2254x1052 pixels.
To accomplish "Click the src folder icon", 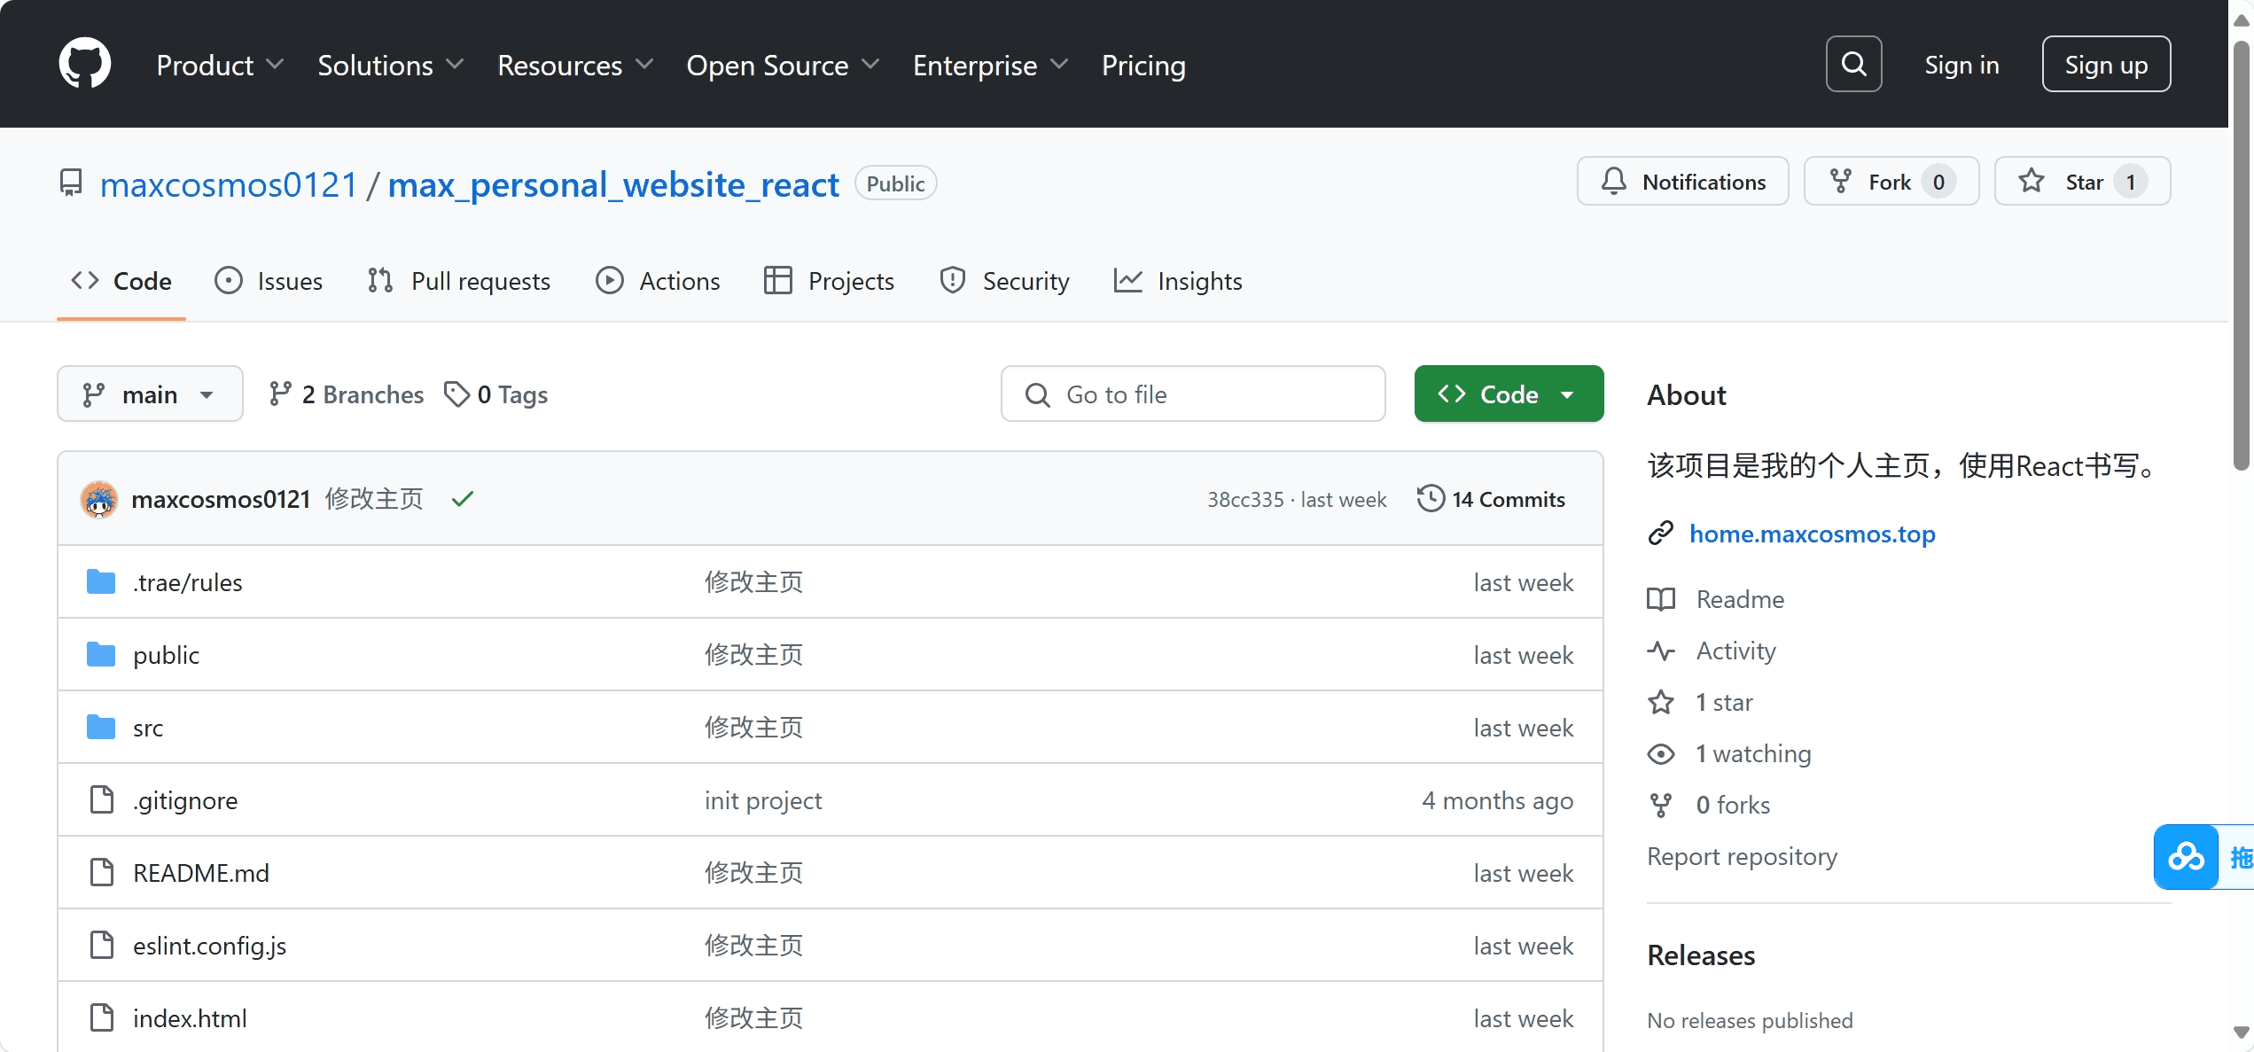I will point(101,728).
